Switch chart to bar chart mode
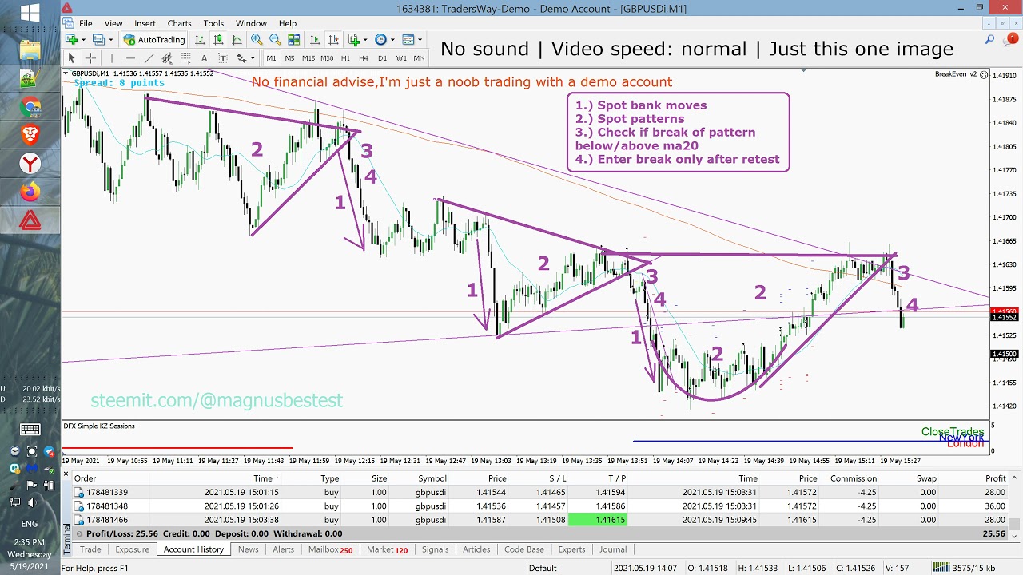 (x=200, y=39)
